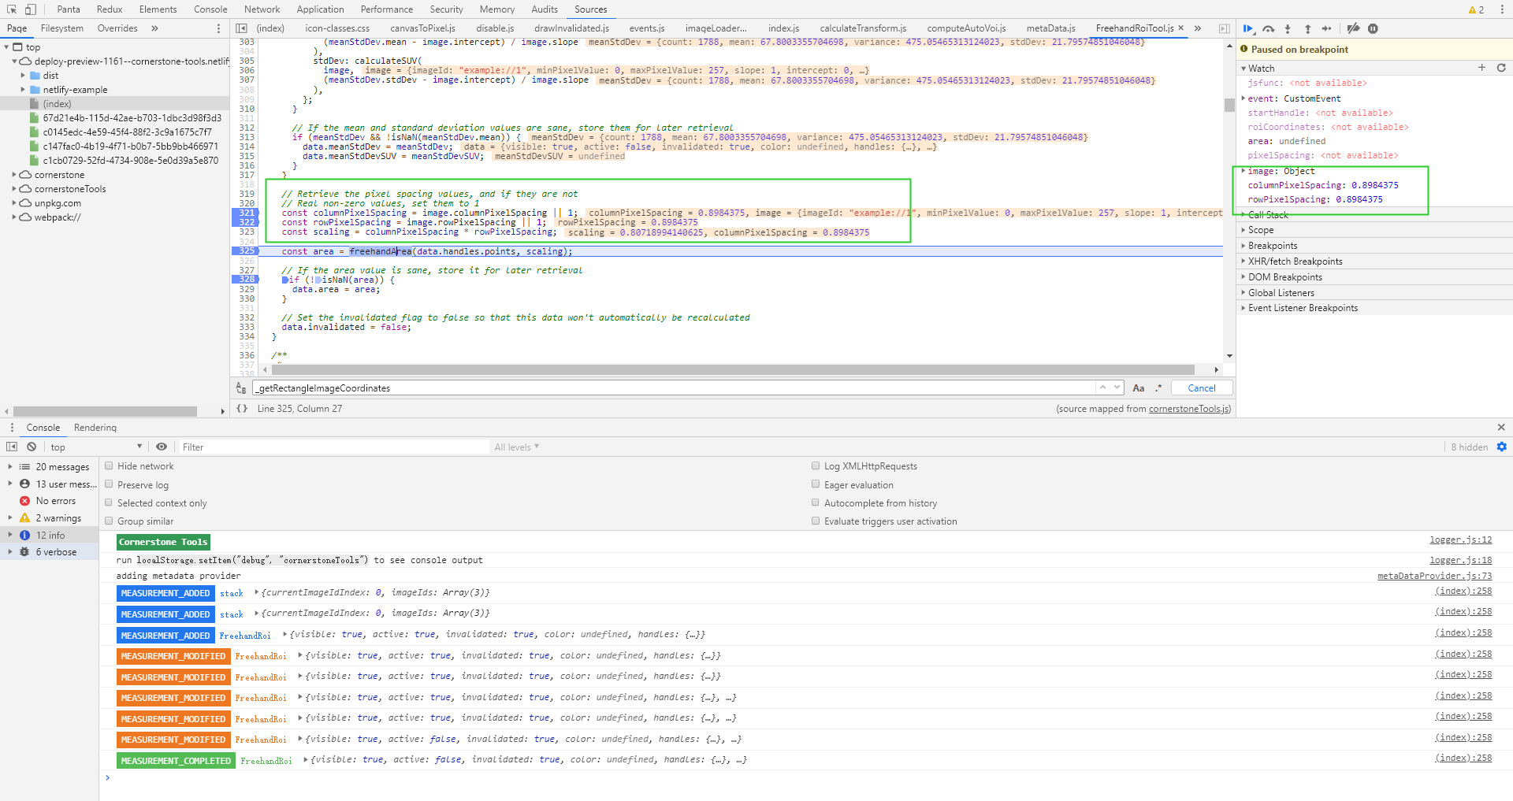Screen dimensions: 1513x801
Task: Deactivate all breakpoints
Action: (1354, 28)
